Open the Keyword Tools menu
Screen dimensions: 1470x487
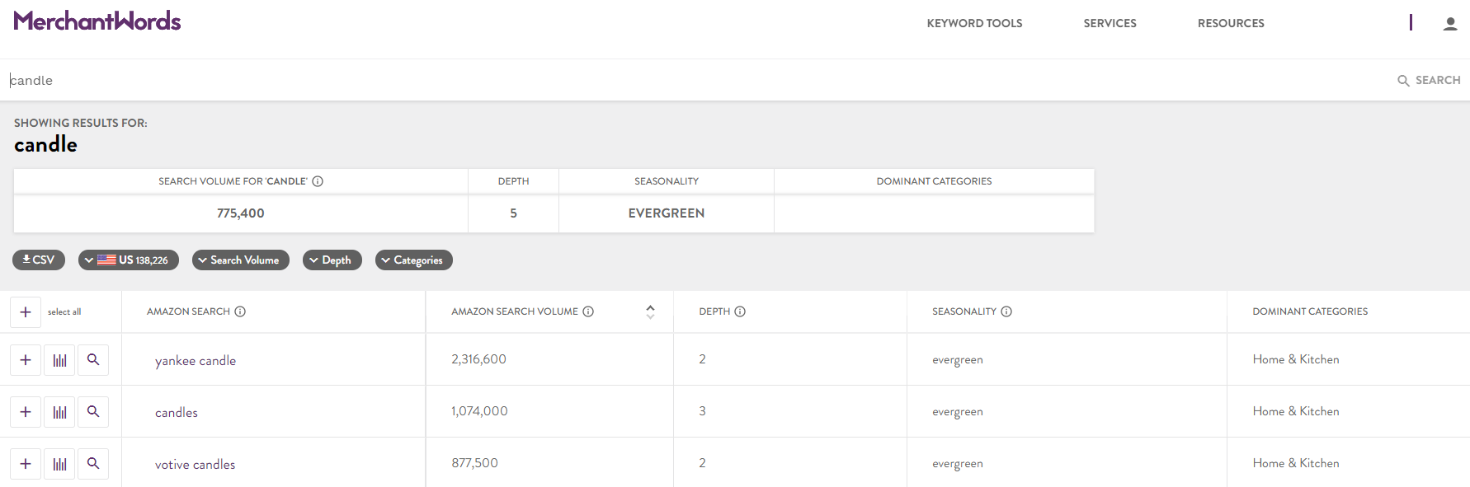(974, 23)
